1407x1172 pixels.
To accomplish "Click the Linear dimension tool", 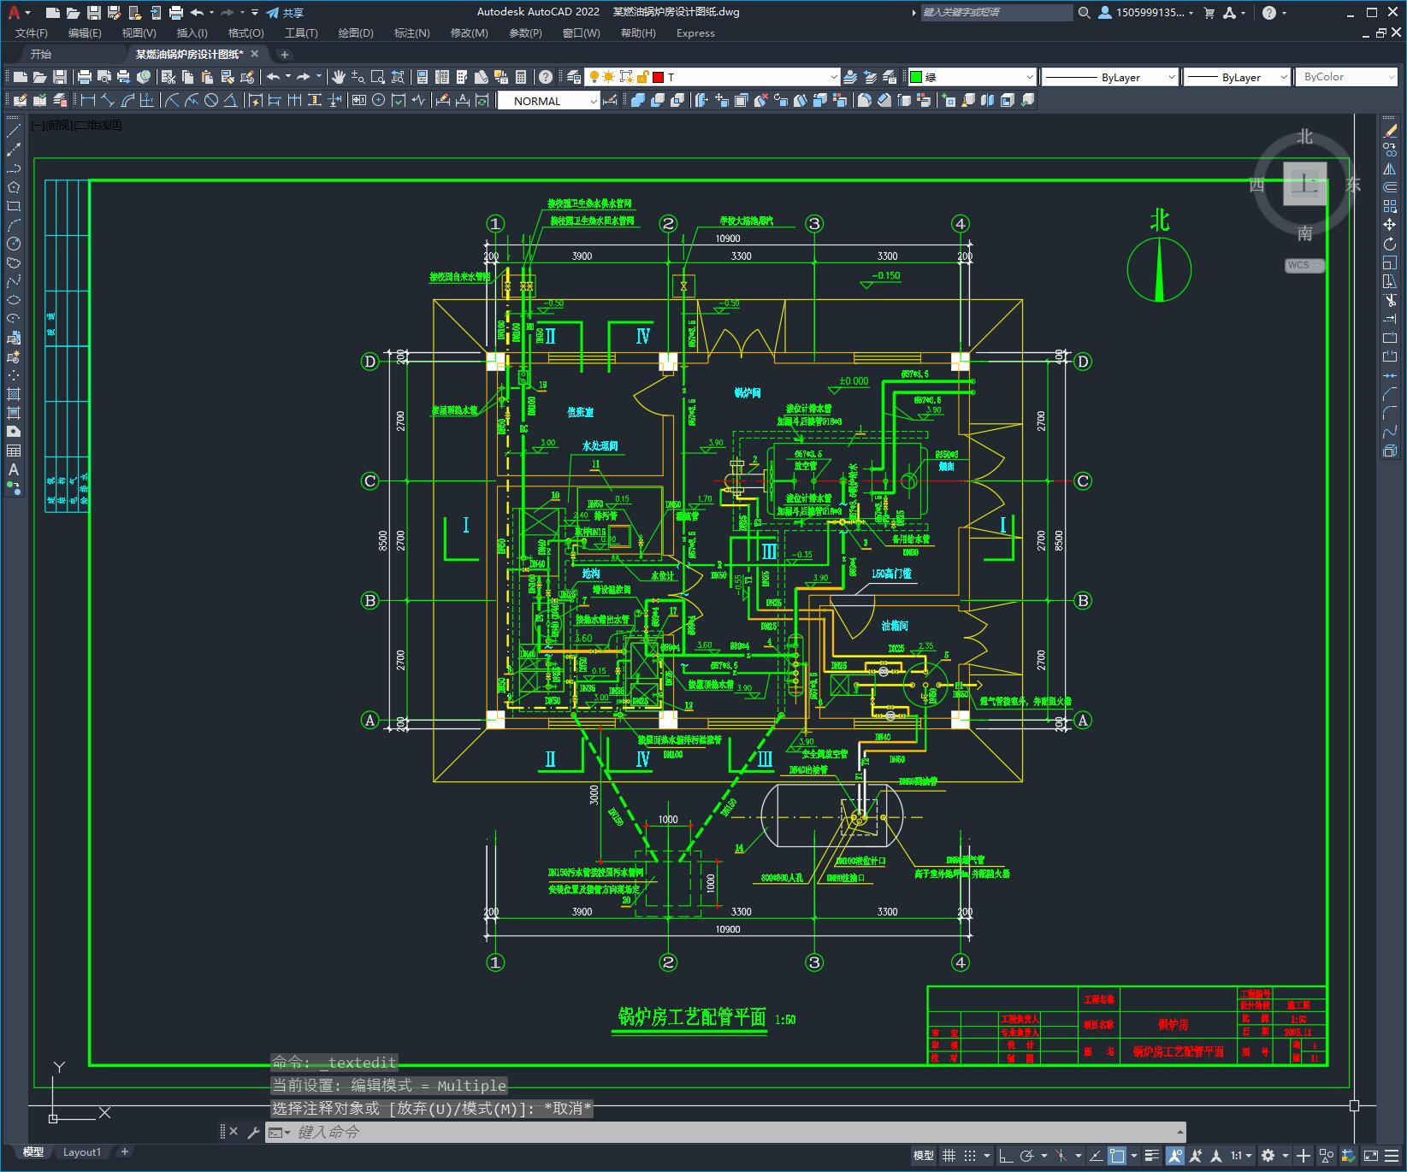I will coord(87,101).
